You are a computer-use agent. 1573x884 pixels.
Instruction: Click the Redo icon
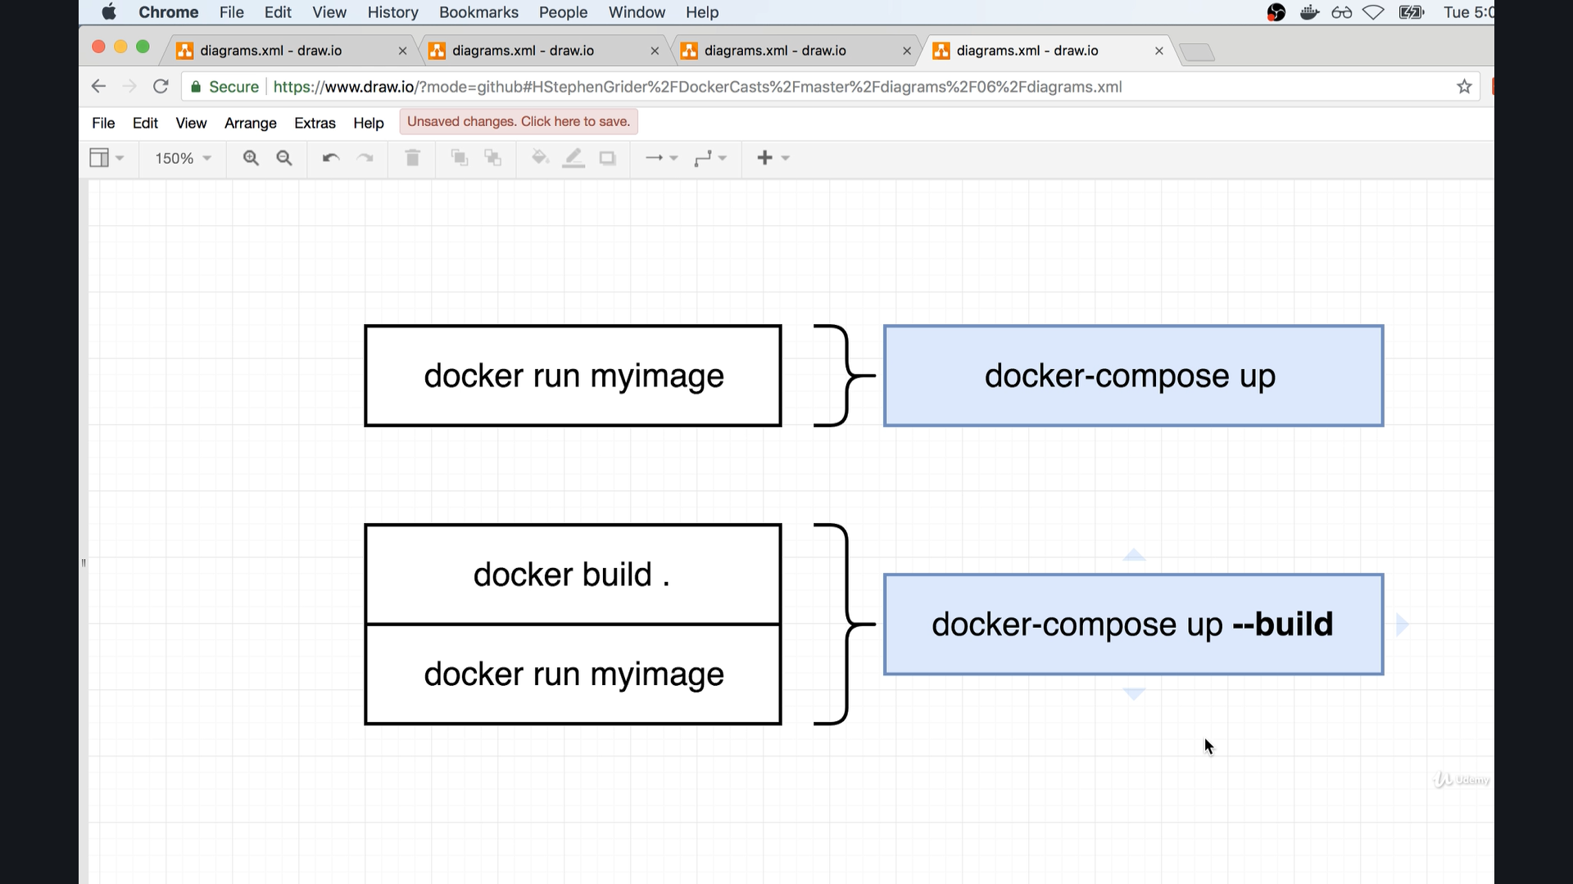pyautogui.click(x=365, y=157)
